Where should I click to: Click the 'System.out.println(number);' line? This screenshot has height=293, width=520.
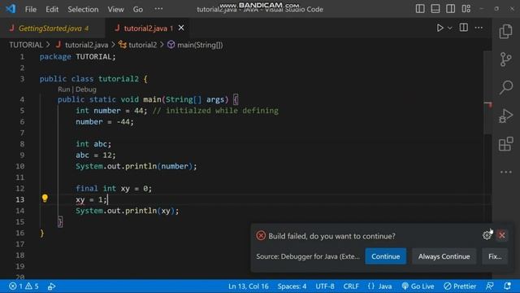click(x=136, y=166)
